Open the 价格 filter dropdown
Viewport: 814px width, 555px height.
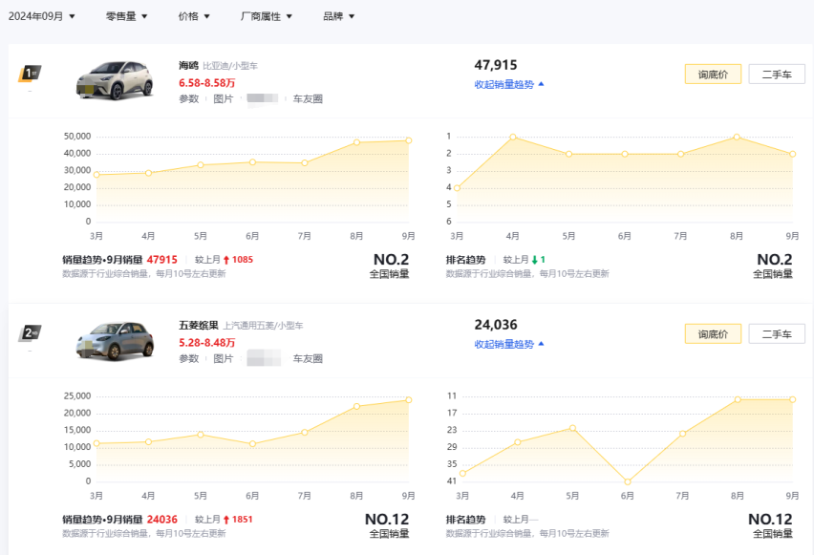coord(194,16)
